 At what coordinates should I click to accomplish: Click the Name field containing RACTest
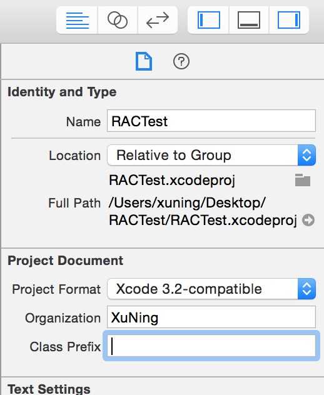211,121
